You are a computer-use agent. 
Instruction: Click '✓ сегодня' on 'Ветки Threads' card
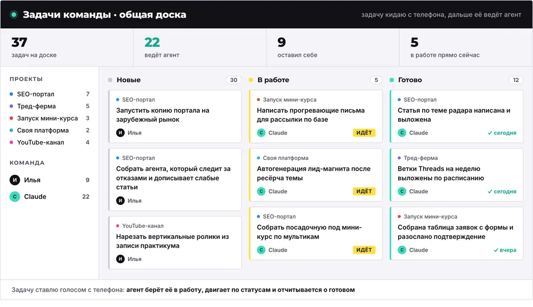(x=502, y=191)
